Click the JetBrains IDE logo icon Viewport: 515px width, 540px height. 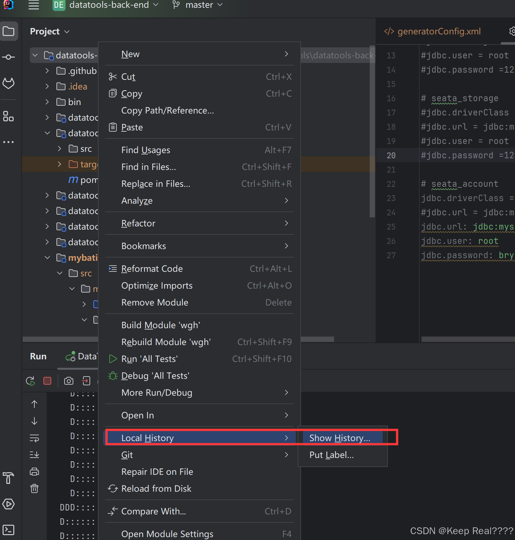tap(8, 5)
